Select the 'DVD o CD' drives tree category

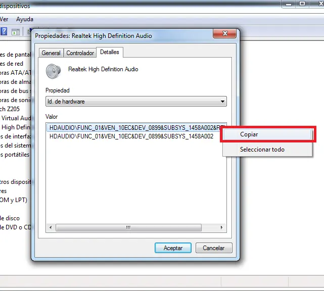point(16,227)
